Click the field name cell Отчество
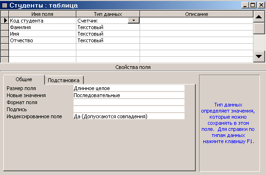This screenshot has width=266, height=175. pos(43,40)
